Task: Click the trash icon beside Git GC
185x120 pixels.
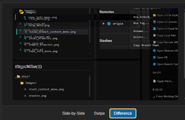Action: pos(153,90)
